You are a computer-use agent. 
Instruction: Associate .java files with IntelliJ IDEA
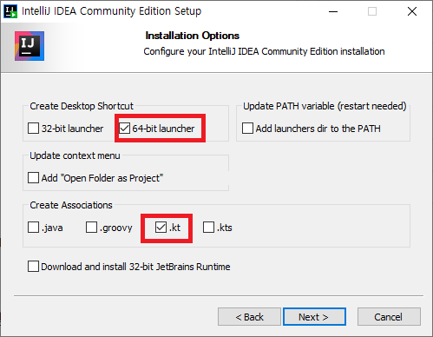pos(33,228)
